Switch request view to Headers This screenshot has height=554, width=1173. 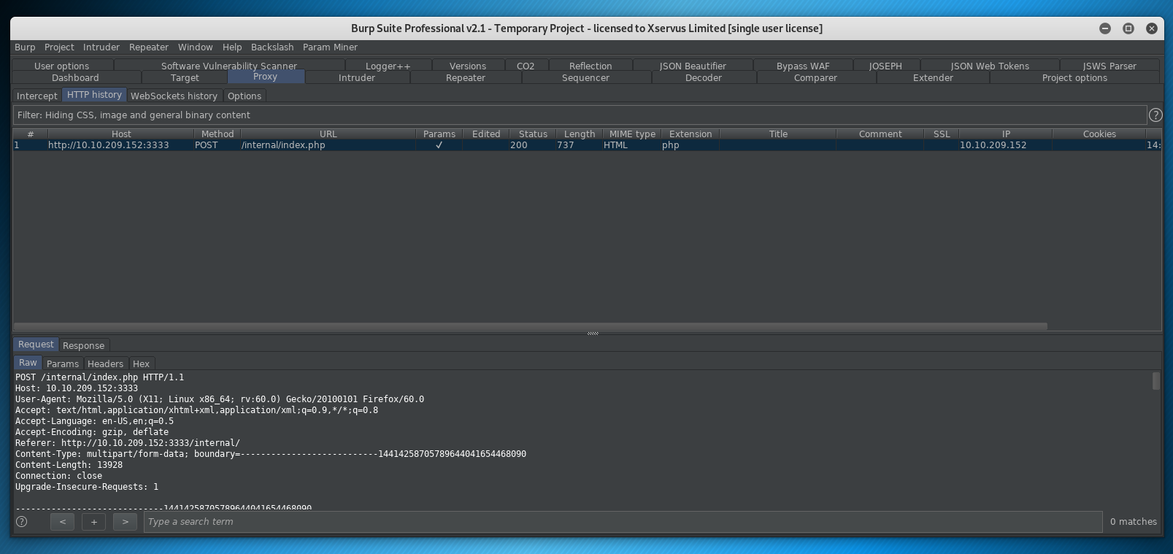coord(105,363)
